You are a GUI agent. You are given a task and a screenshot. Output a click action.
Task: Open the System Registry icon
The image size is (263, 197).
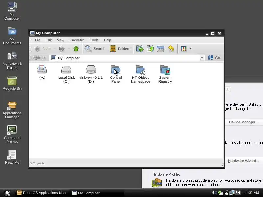[165, 74]
